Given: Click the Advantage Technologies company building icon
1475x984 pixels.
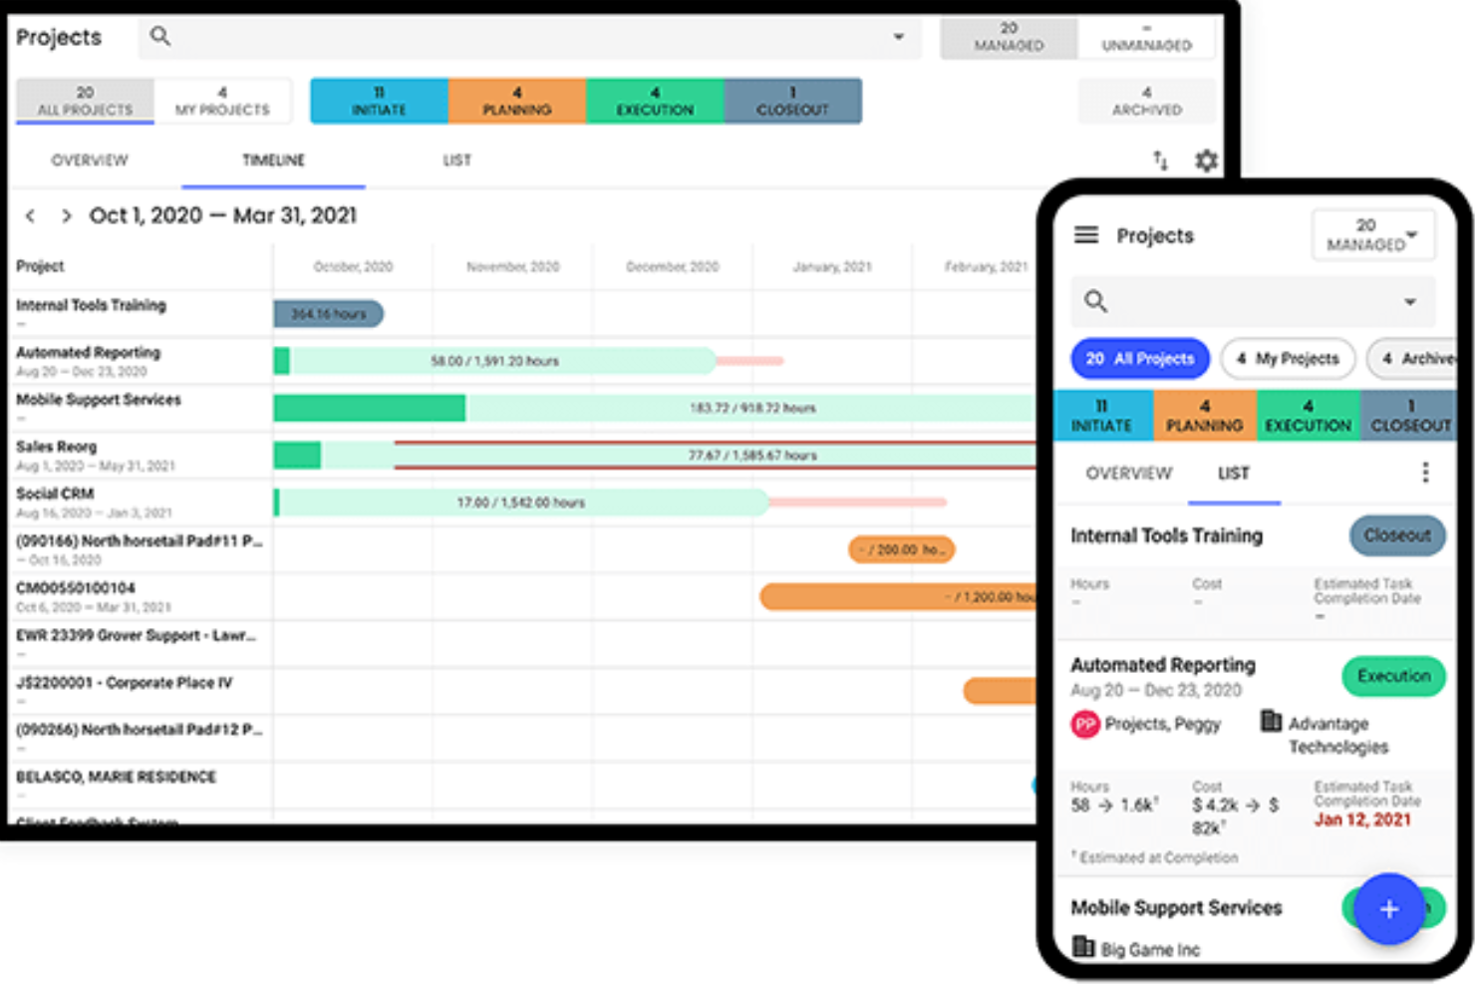Looking at the screenshot, I should 1271,721.
